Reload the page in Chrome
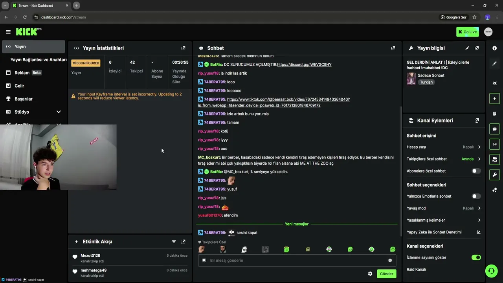503x283 pixels. click(25, 17)
